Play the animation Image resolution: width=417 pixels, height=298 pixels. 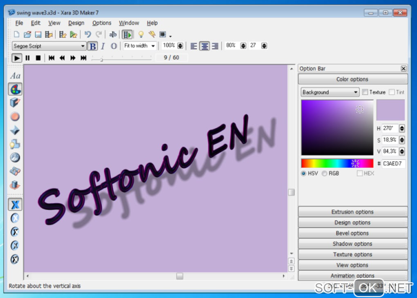[x=16, y=58]
